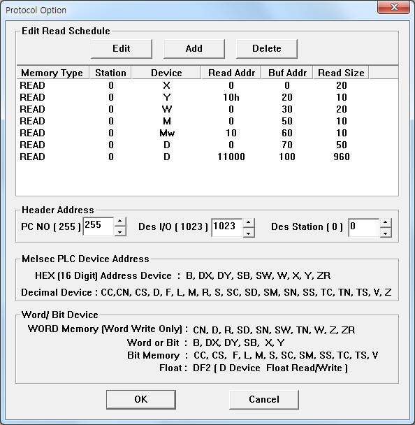Click the Edit button
Image resolution: width=415 pixels, height=425 pixels.
pyautogui.click(x=122, y=49)
